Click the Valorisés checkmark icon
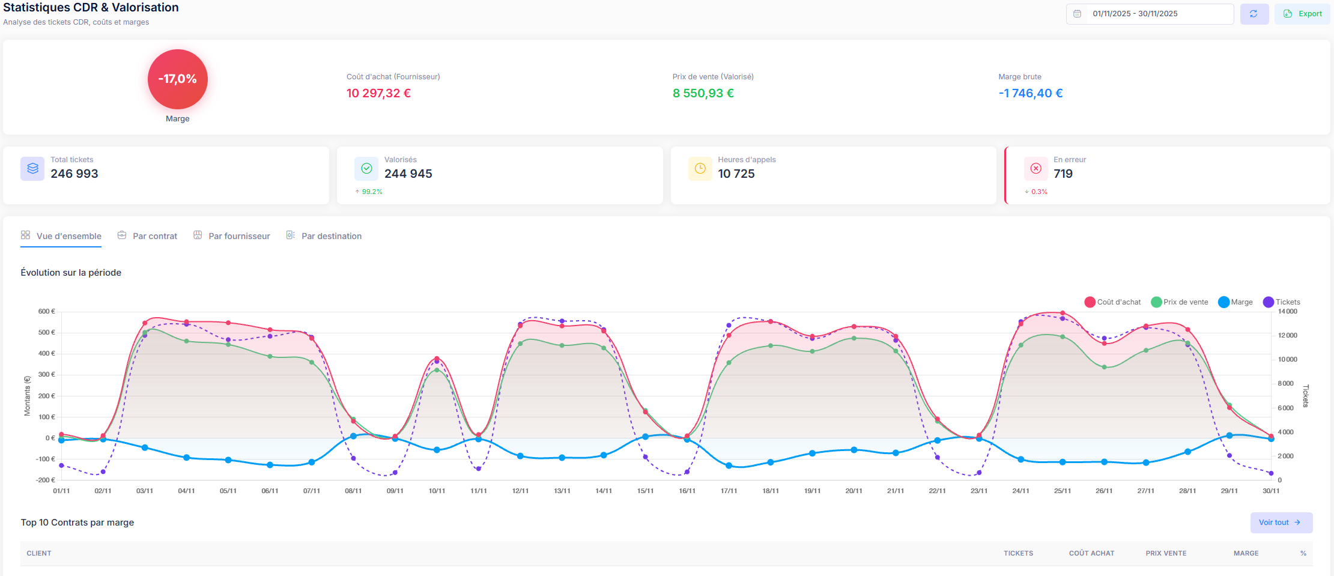 click(366, 169)
